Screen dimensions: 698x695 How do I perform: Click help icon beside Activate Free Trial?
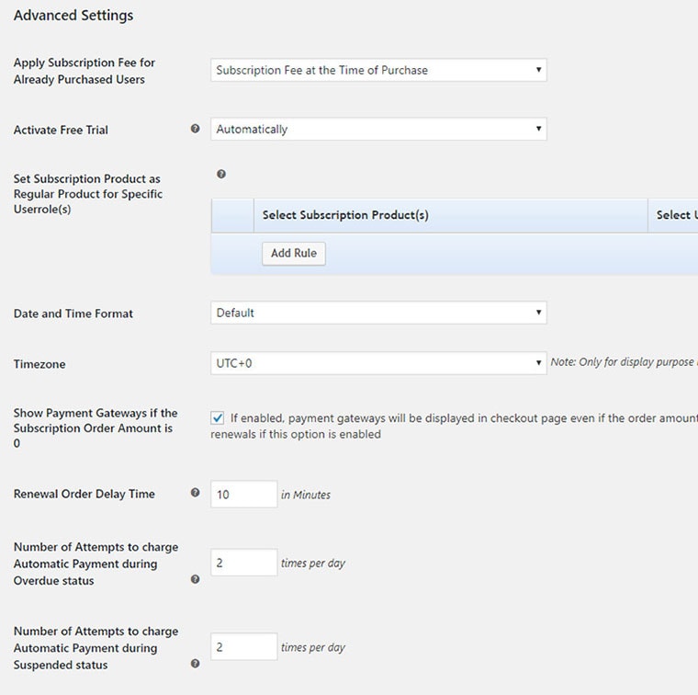195,130
